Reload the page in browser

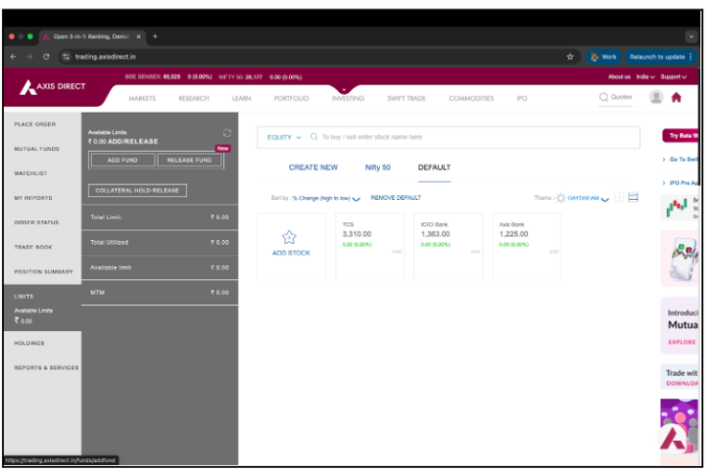tap(46, 57)
